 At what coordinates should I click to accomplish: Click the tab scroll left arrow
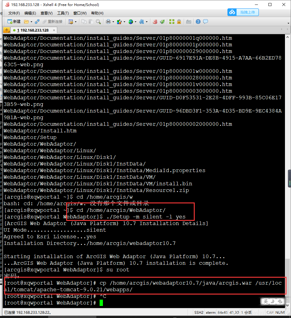point(282,29)
